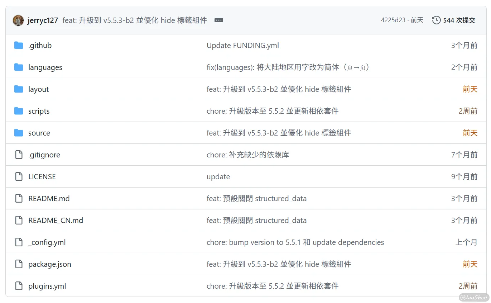Open the _config.yml file

point(47,242)
